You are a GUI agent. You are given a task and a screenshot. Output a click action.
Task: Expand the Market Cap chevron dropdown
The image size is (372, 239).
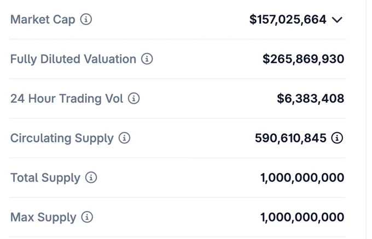point(337,20)
